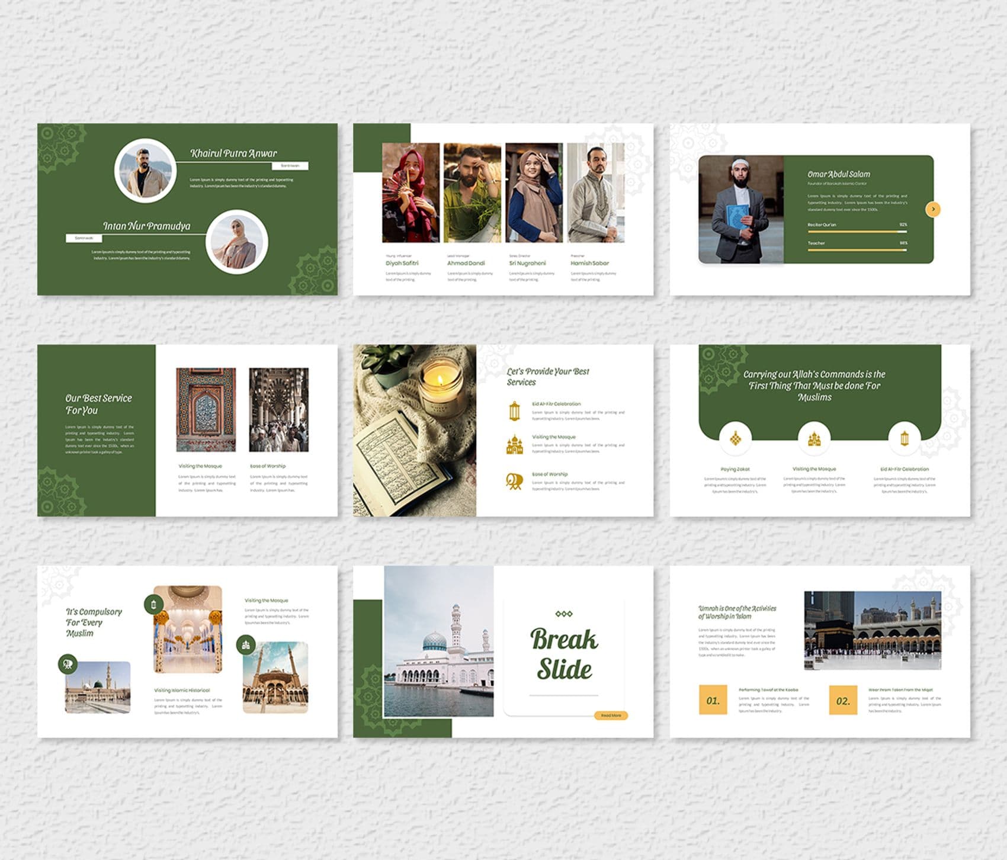Image resolution: width=1007 pixels, height=860 pixels.
Task: Select the photo of Omar Abdul Salam holding a book
Action: [x=741, y=209]
